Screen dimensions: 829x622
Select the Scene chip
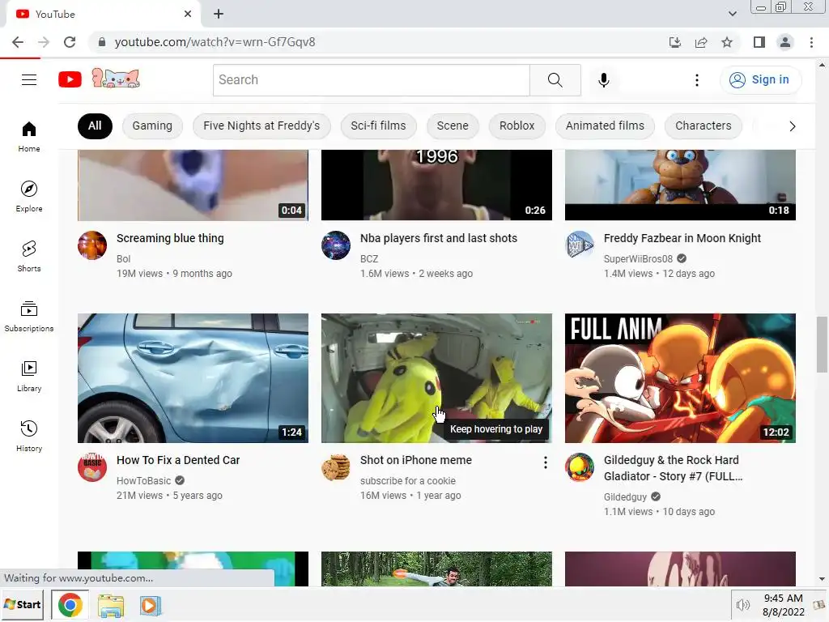pos(453,126)
